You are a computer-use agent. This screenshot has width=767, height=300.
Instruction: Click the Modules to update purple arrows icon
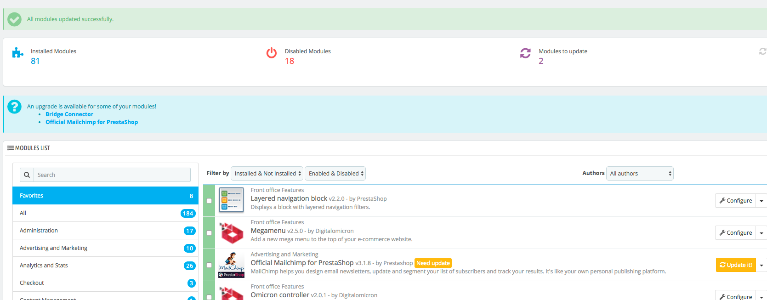pyautogui.click(x=525, y=53)
